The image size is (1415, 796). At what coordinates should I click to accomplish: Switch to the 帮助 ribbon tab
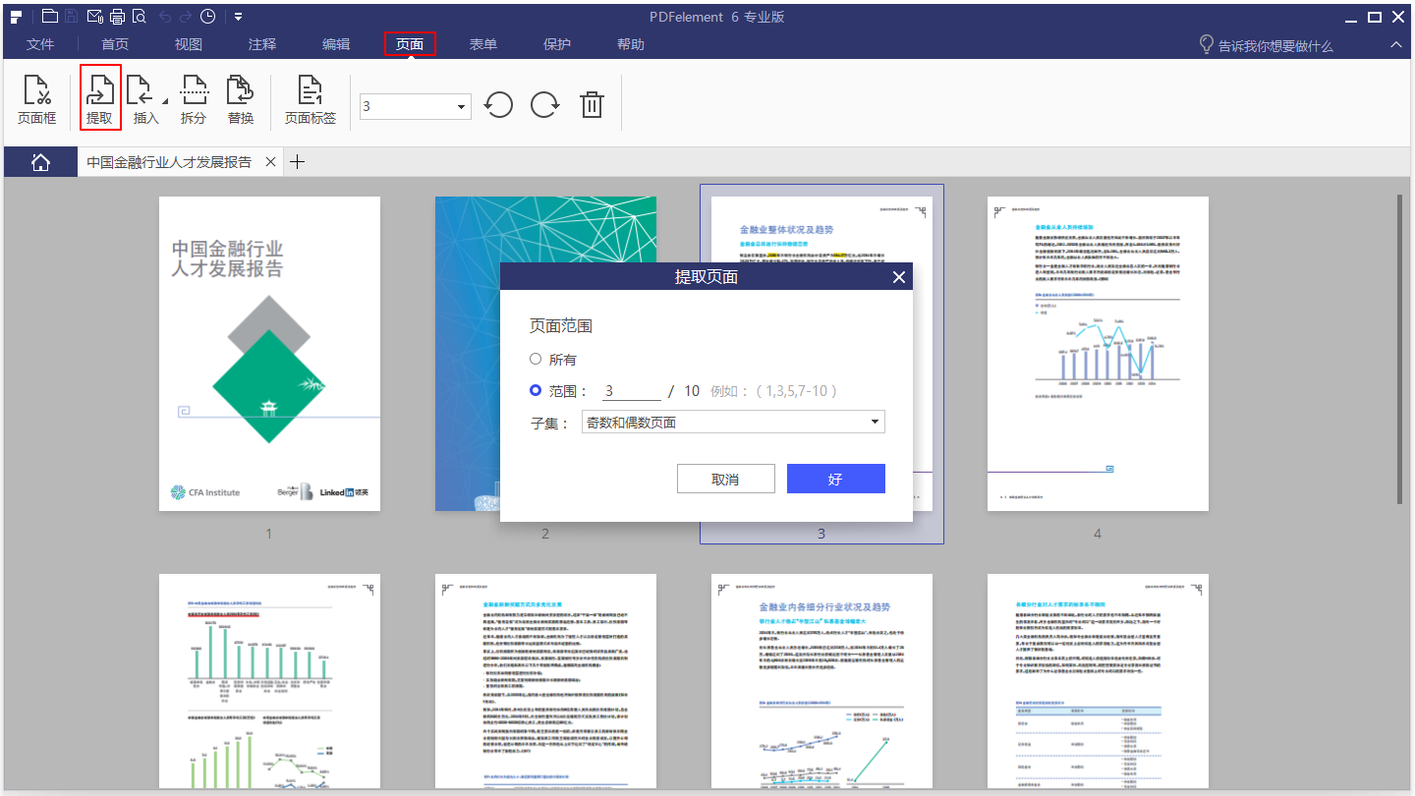631,44
